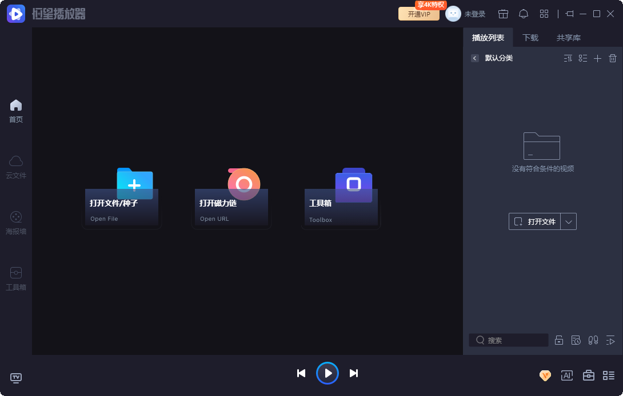Viewport: 623px width, 396px height.
Task: Toggle the playlist privacy lock icon
Action: pyautogui.click(x=559, y=341)
